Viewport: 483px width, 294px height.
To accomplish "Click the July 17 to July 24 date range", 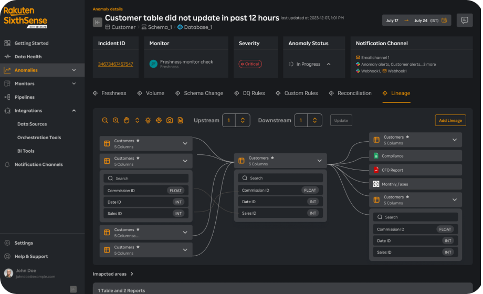I will (416, 20).
